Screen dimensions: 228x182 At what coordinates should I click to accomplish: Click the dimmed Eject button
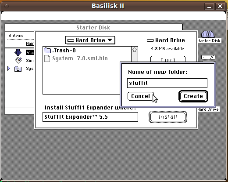pyautogui.click(x=168, y=59)
